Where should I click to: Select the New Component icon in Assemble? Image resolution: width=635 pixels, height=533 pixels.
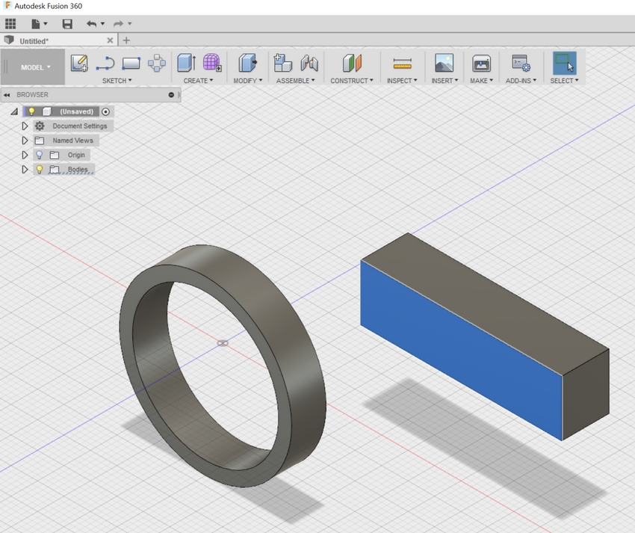coord(282,64)
